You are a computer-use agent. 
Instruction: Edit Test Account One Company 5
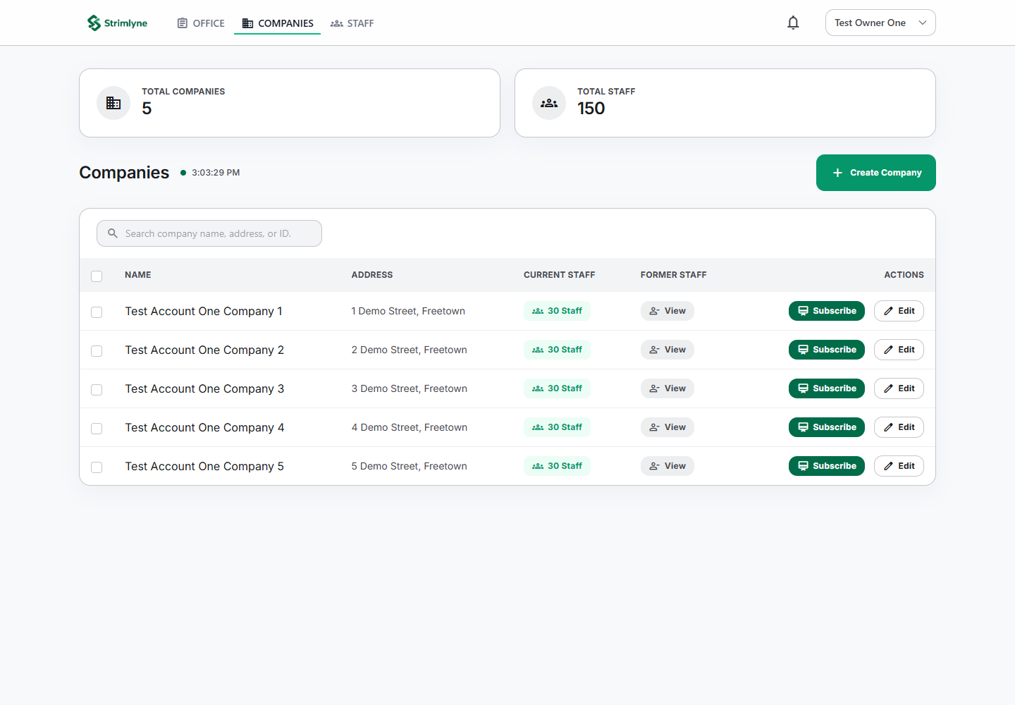[x=899, y=466]
